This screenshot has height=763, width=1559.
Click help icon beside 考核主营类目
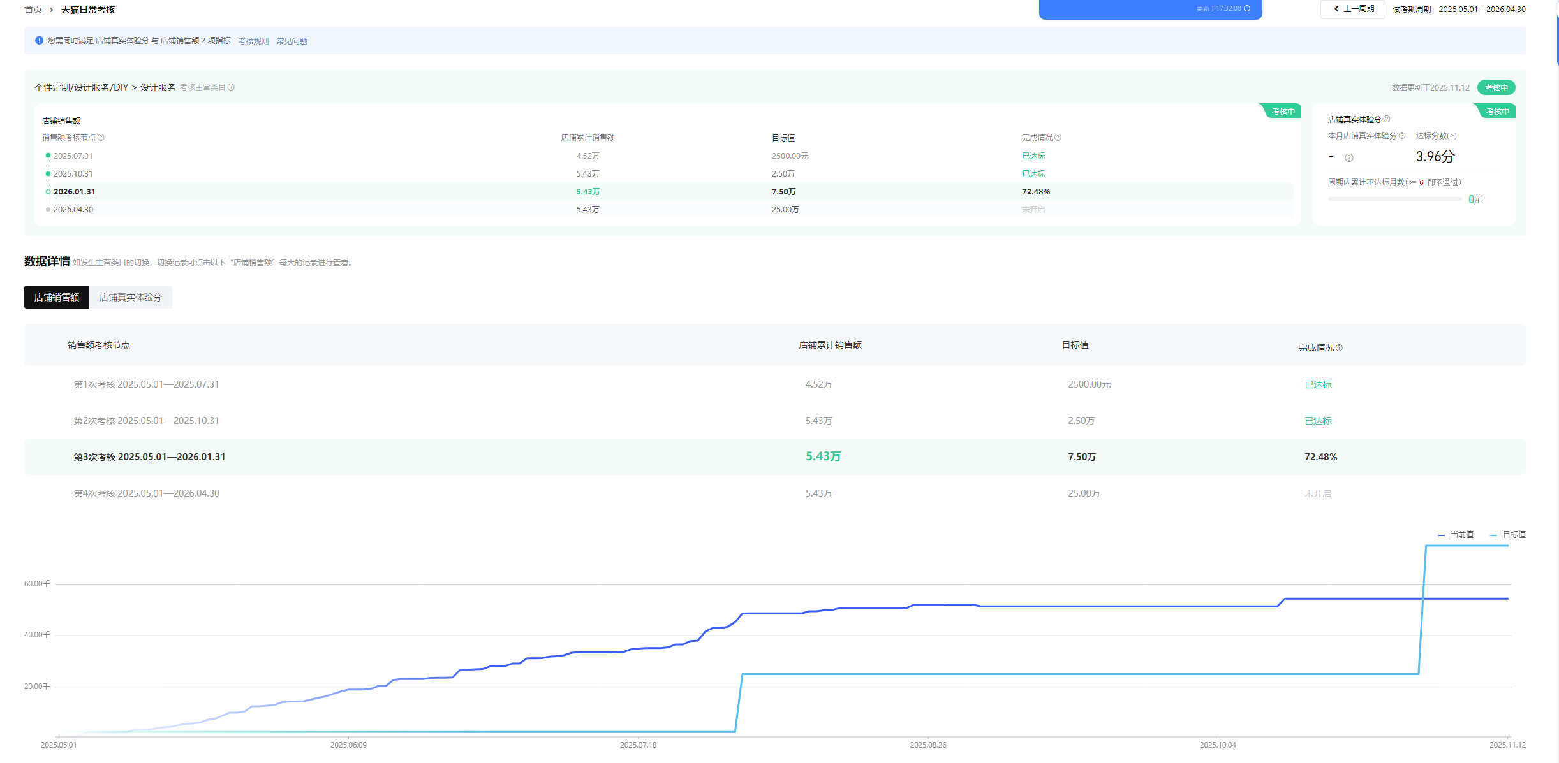[232, 87]
